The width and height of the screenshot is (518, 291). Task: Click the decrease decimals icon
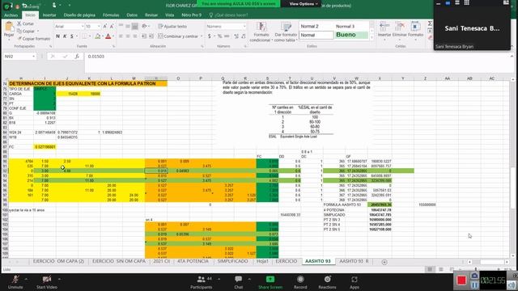pyautogui.click(x=244, y=36)
